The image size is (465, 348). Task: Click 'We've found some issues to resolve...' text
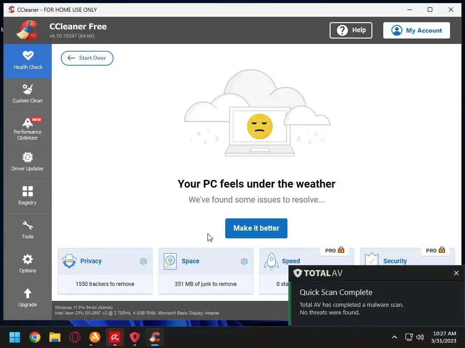click(x=257, y=200)
